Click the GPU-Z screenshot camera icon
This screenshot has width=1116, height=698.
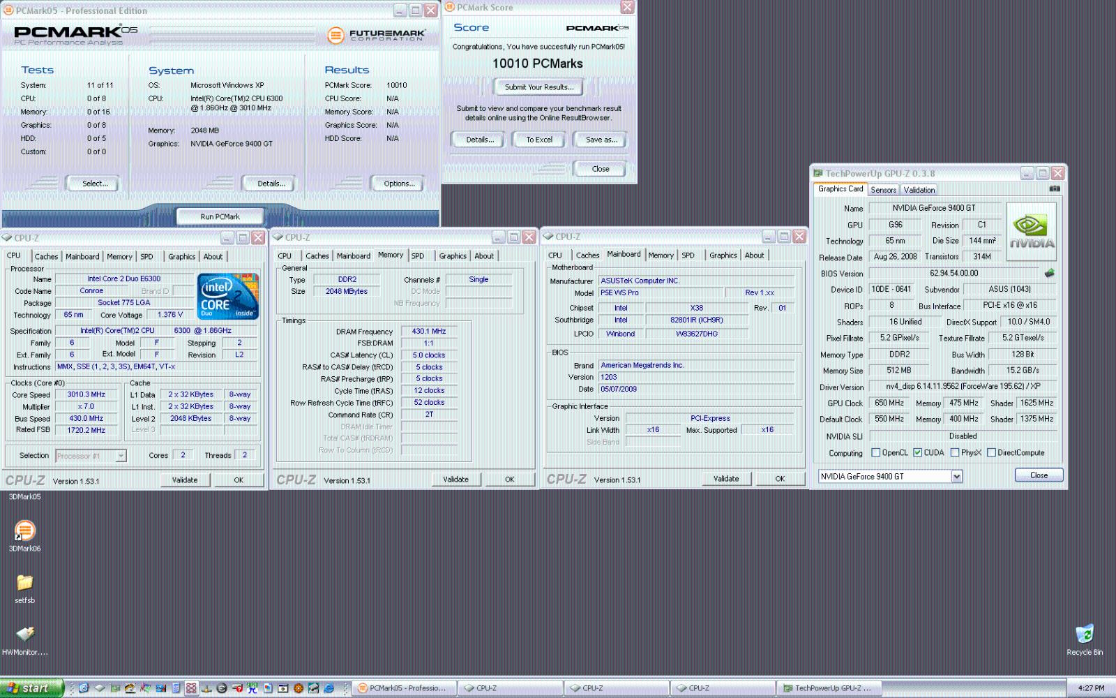pos(1055,188)
